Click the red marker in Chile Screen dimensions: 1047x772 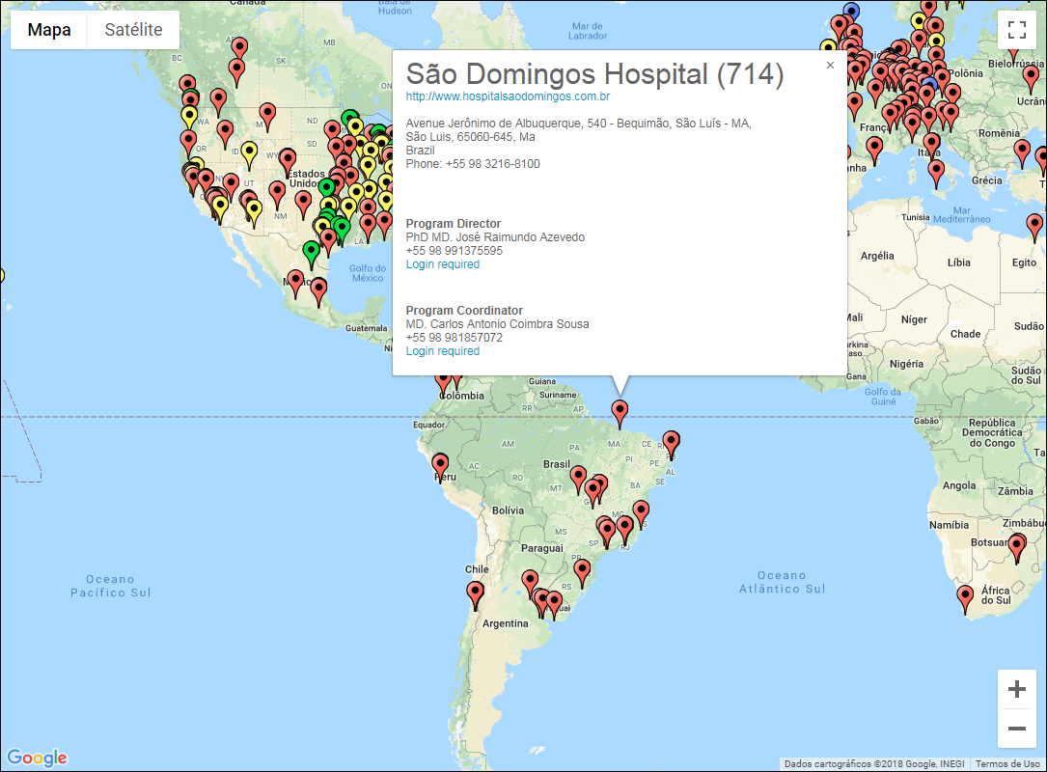tap(475, 593)
